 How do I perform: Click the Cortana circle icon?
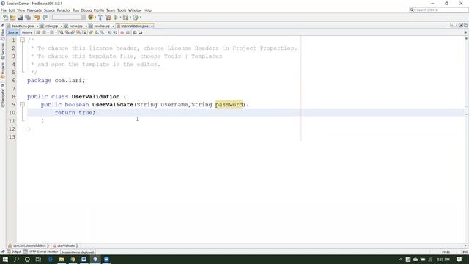tap(27, 260)
